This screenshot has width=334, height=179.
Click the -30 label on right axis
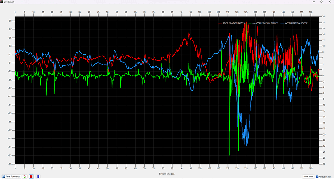tap(323, 164)
